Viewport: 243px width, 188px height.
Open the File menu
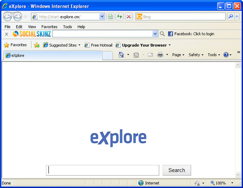click(7, 27)
